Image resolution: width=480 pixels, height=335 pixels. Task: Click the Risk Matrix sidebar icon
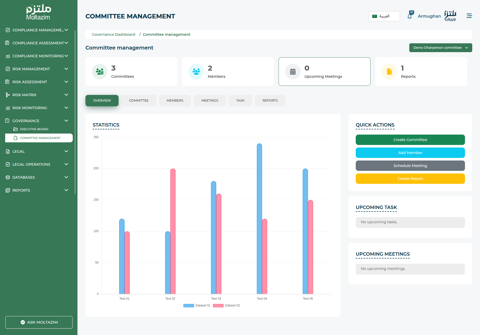8,95
